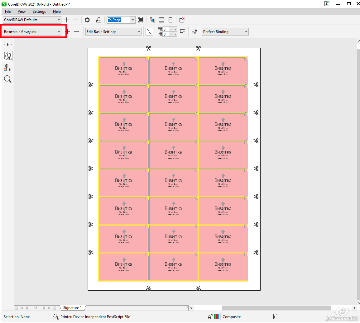This screenshot has height=323, width=360.
Task: Toggle the Mirror E icon
Action: pos(170,20)
